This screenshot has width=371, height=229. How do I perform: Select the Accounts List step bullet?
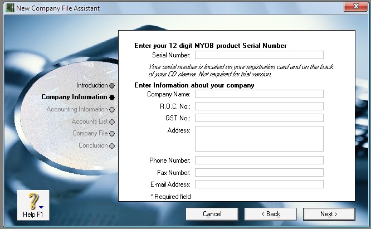[112, 122]
